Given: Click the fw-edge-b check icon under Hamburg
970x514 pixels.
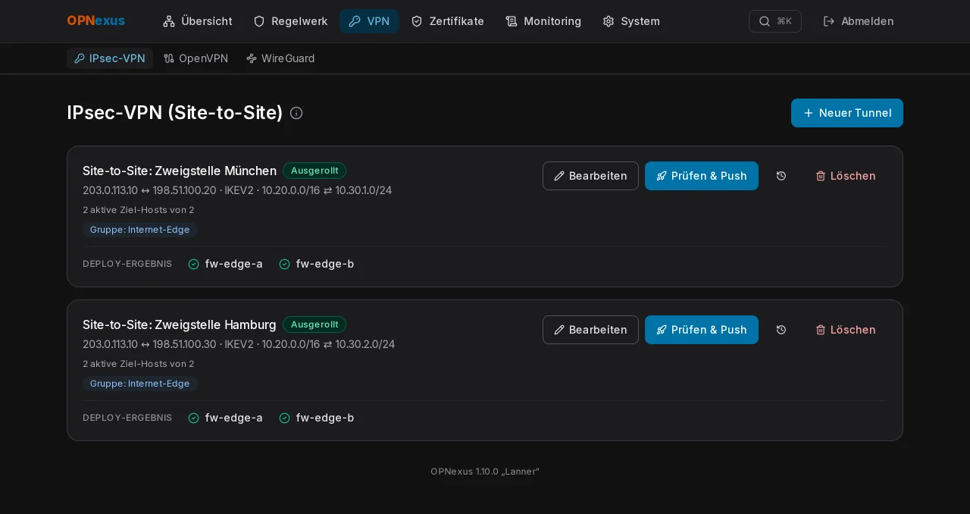Looking at the screenshot, I should (284, 418).
